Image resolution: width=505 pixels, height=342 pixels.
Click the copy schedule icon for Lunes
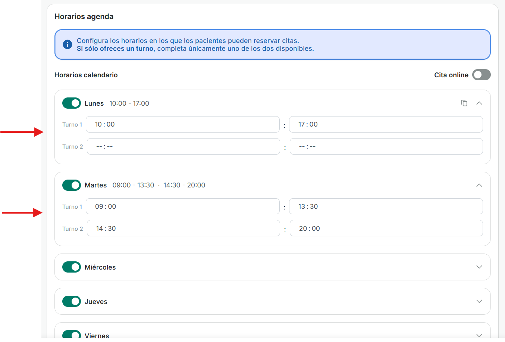pos(464,103)
